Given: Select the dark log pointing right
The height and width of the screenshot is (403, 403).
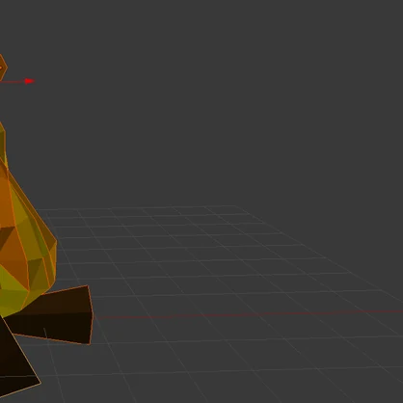Looking at the screenshot, I should (x=56, y=316).
